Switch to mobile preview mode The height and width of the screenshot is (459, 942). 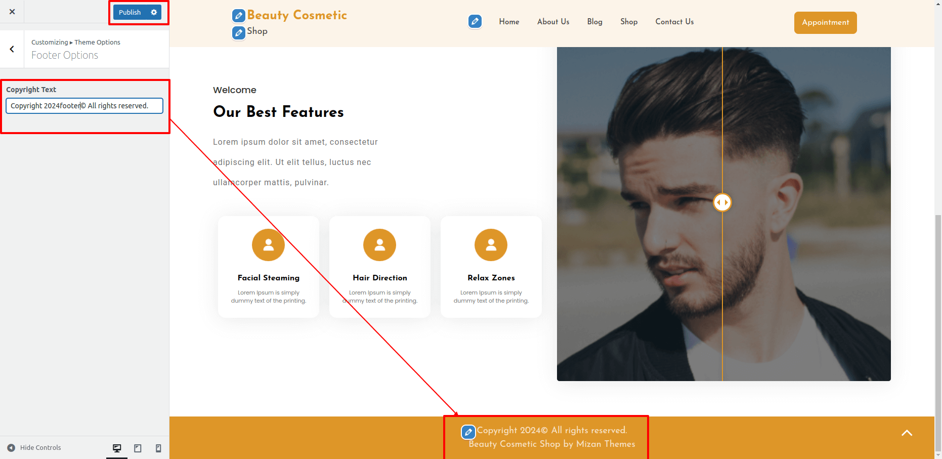(x=158, y=448)
